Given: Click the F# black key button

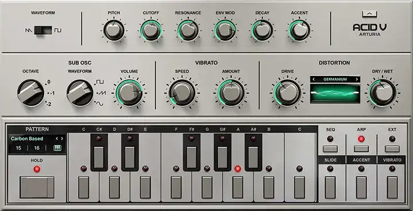Looking at the screenshot, I should coord(192,157).
